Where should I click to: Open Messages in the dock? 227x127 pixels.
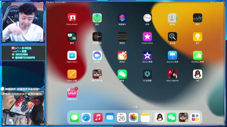point(74,117)
